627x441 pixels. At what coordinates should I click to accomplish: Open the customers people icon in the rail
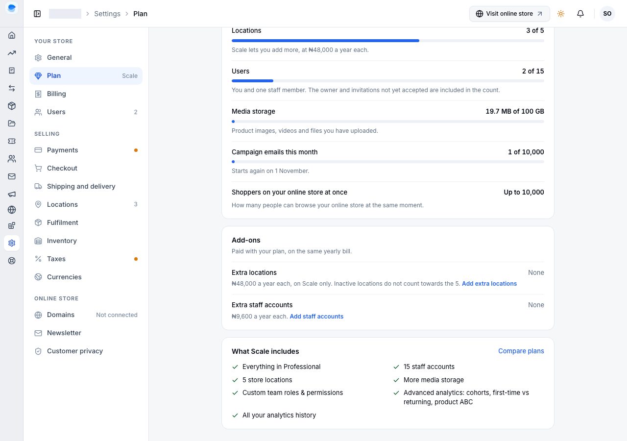12,159
